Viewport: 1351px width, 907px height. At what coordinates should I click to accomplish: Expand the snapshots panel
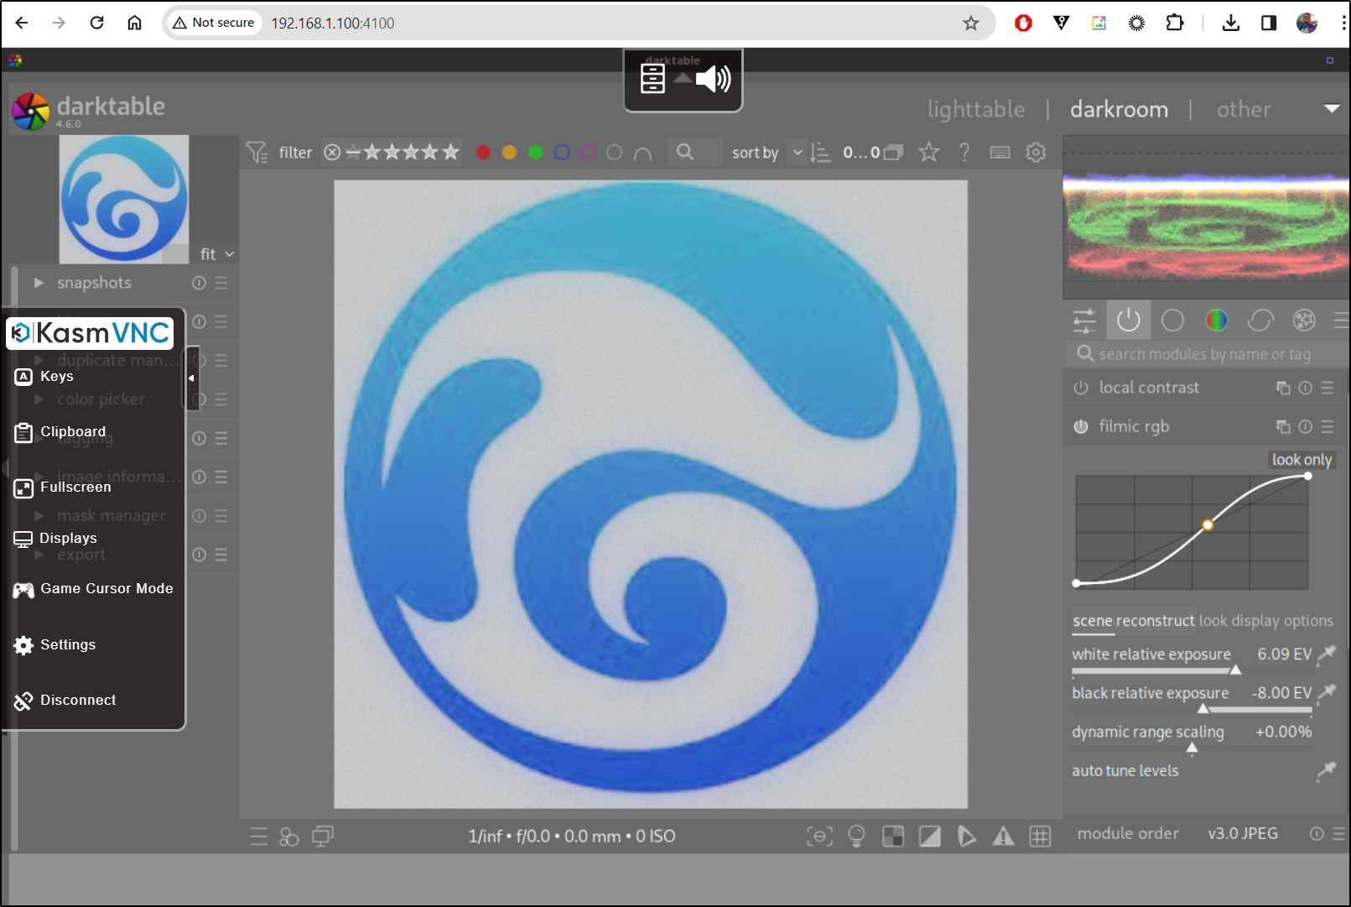[x=39, y=283]
